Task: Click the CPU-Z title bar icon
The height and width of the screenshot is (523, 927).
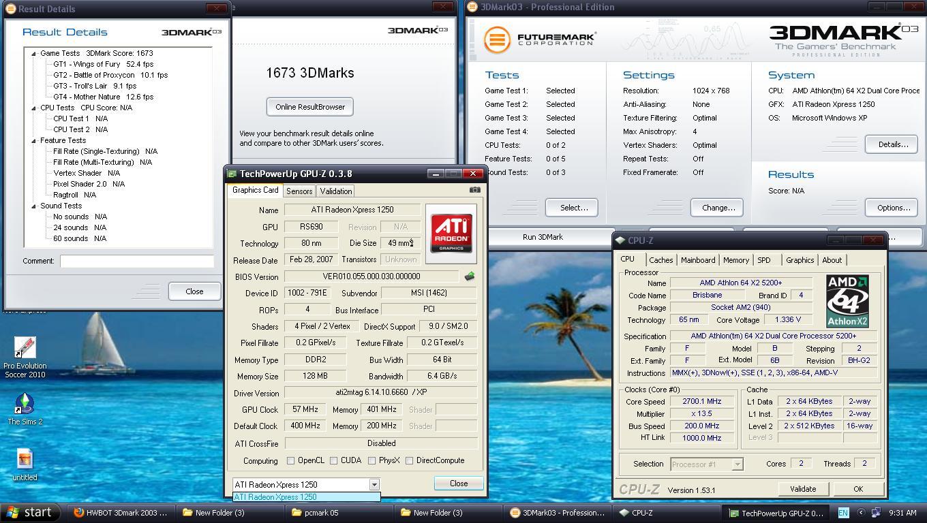Action: click(620, 240)
